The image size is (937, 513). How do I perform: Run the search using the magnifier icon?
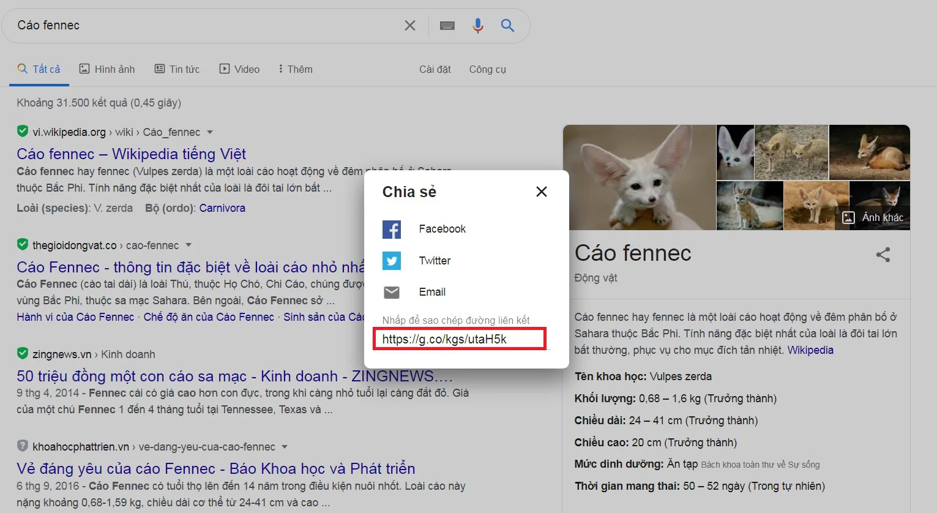click(x=507, y=25)
